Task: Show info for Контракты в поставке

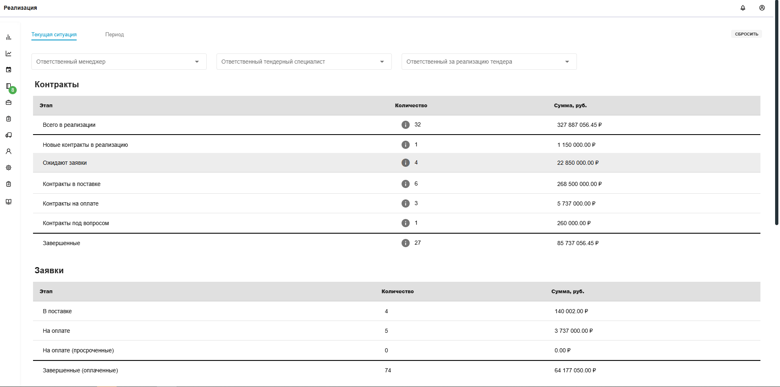Action: pyautogui.click(x=405, y=184)
